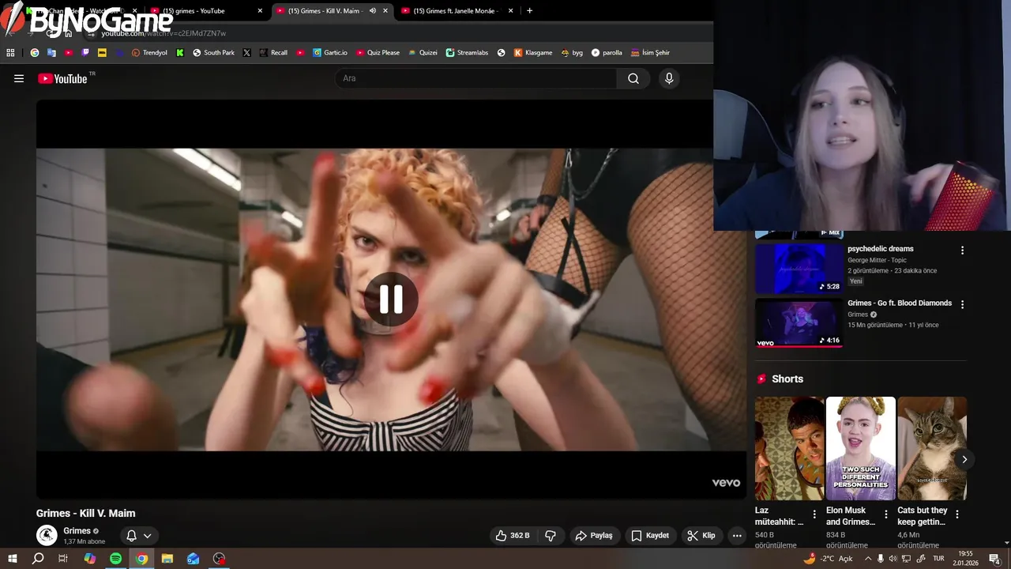Open the İsim Şehir bookmark
The image size is (1011, 569).
pyautogui.click(x=650, y=53)
